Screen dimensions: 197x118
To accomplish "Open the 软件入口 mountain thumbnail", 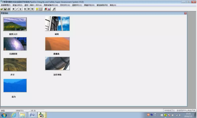I will click(x=15, y=24).
